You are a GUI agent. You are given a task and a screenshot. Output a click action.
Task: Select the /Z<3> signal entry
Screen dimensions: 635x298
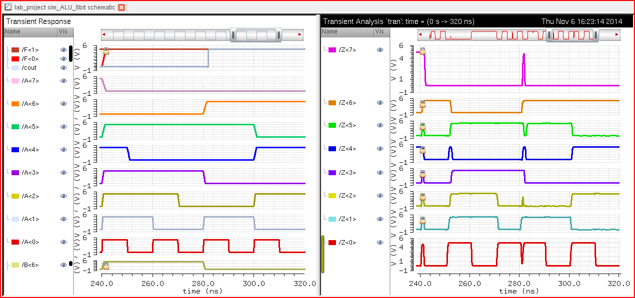tap(347, 173)
